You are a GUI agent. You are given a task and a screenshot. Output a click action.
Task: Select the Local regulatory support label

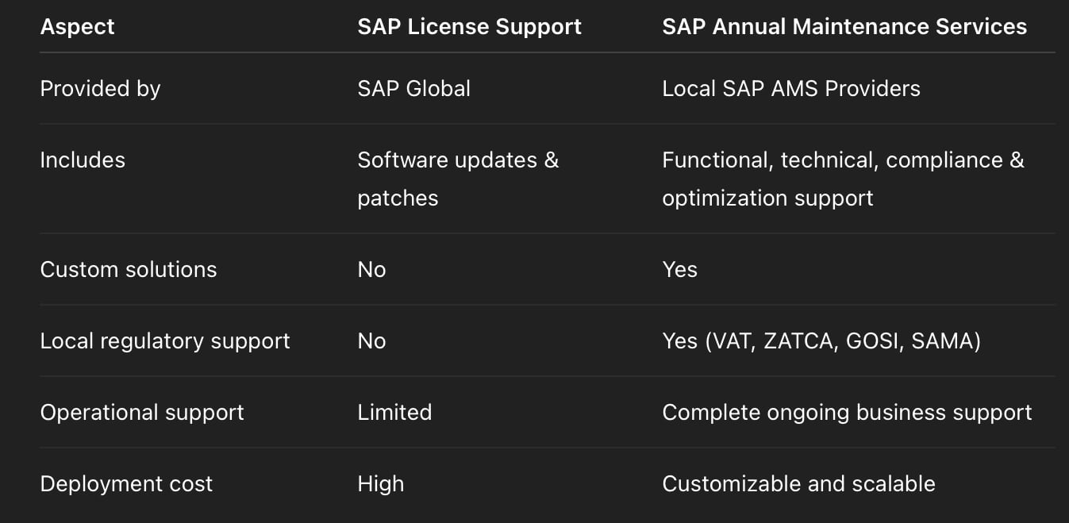165,341
